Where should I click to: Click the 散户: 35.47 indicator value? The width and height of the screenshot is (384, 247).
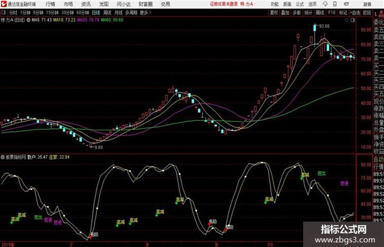point(37,157)
